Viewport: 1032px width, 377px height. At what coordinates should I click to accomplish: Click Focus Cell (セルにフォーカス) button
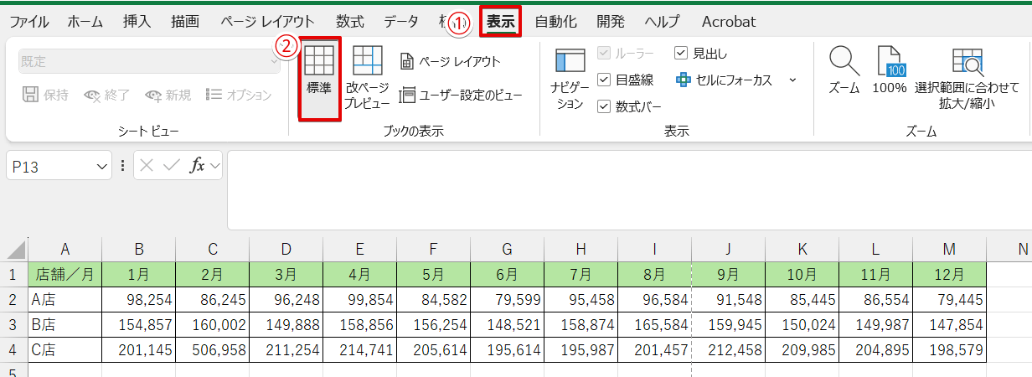[725, 80]
